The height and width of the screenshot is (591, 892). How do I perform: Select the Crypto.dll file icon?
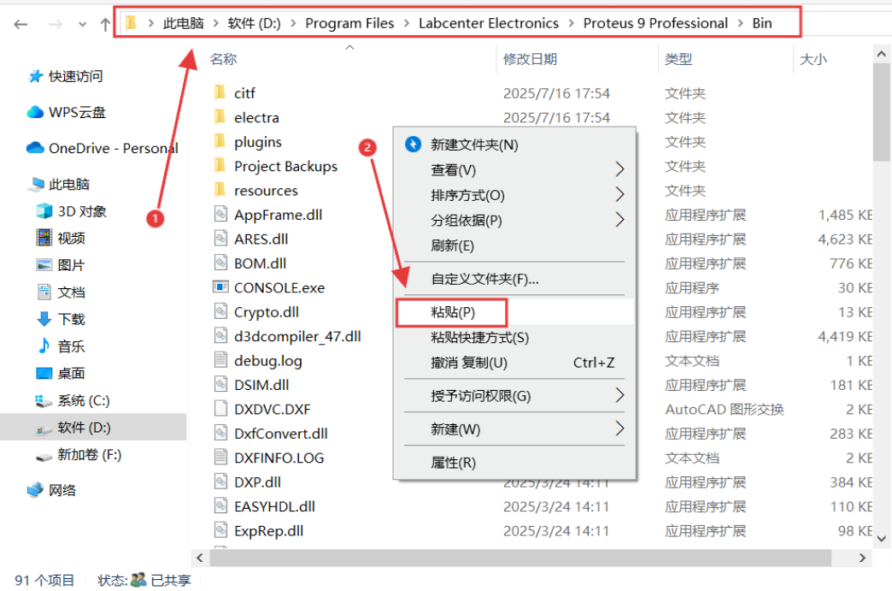click(x=220, y=311)
